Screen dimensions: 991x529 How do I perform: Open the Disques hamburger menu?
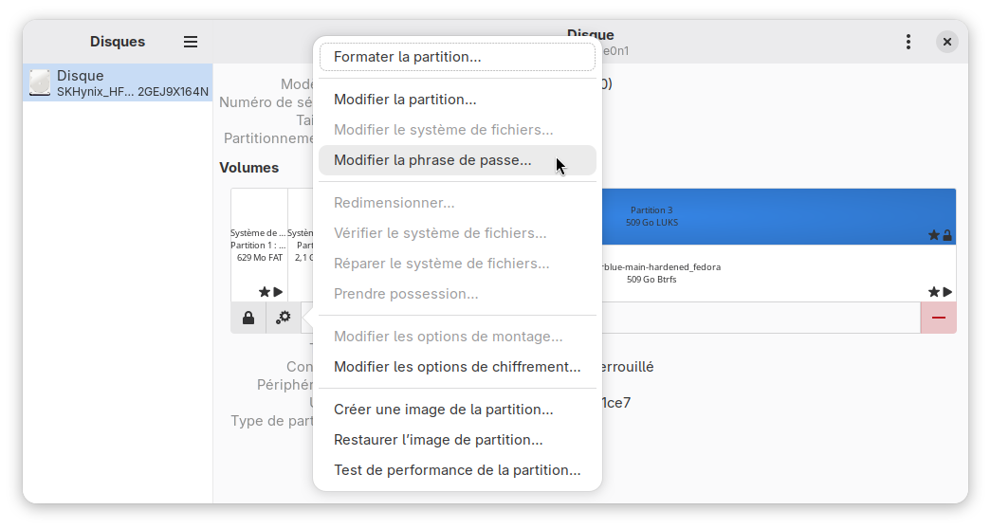click(191, 42)
